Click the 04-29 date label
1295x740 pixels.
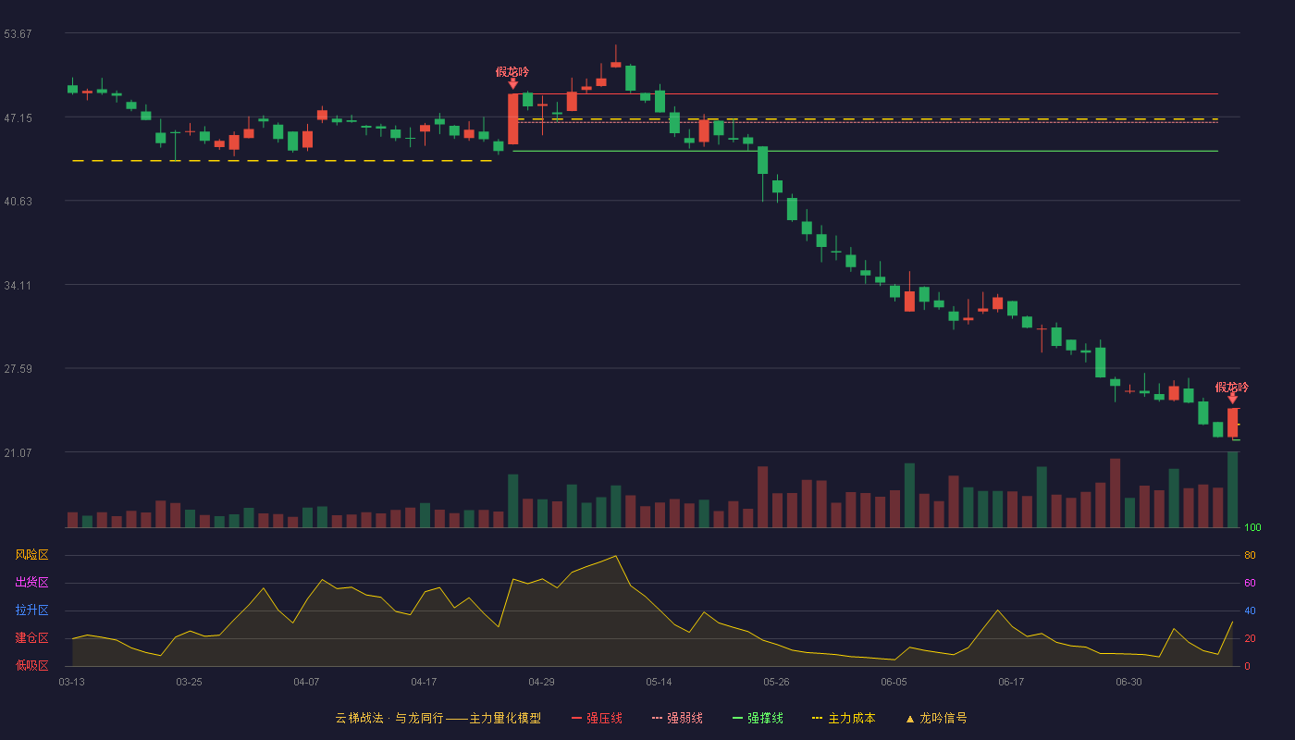[x=541, y=682]
